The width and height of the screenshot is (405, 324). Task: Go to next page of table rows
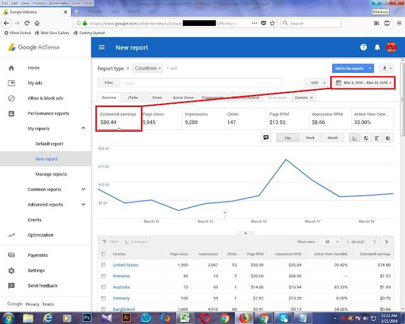(x=387, y=242)
